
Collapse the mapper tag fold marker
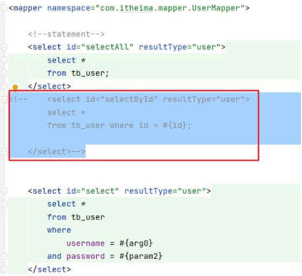(x=4, y=8)
